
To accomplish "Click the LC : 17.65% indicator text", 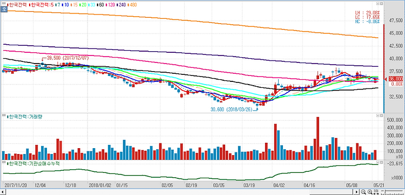I will (367, 17).
